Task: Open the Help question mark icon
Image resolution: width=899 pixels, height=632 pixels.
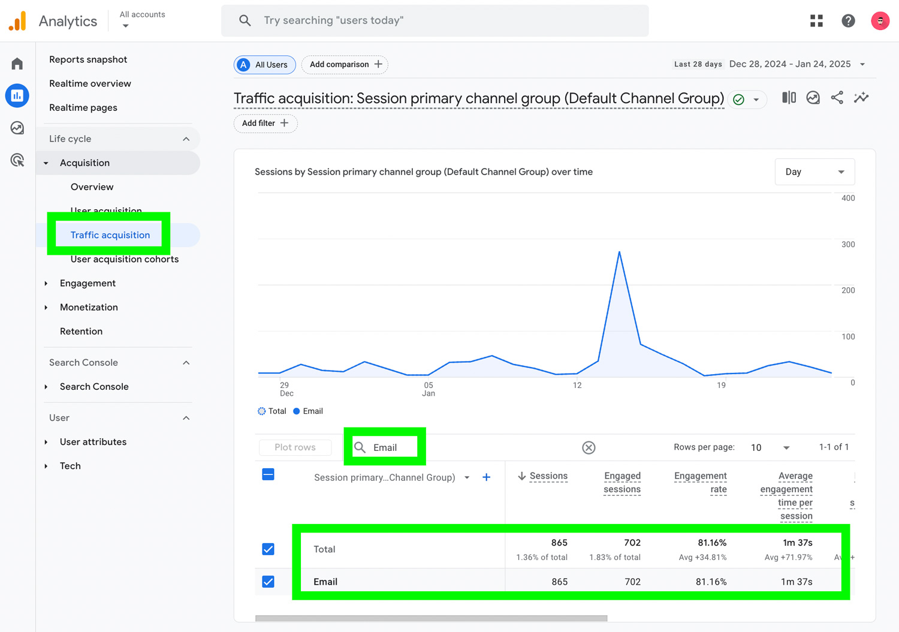Action: tap(848, 21)
